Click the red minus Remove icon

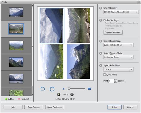point(19,99)
